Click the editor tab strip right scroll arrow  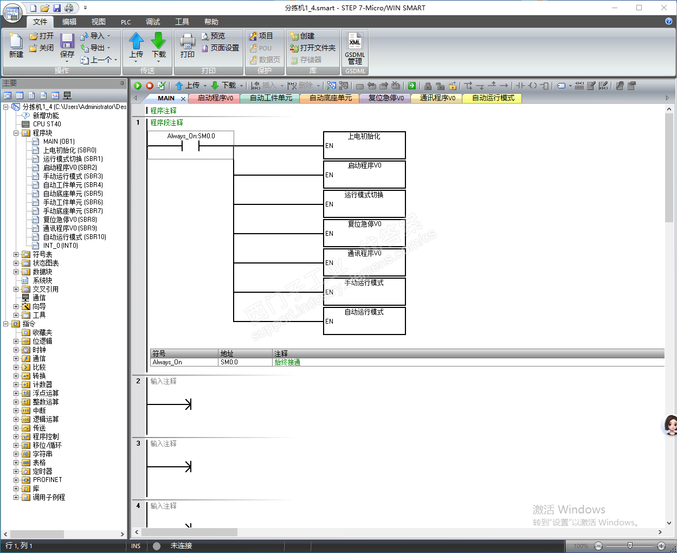(667, 98)
